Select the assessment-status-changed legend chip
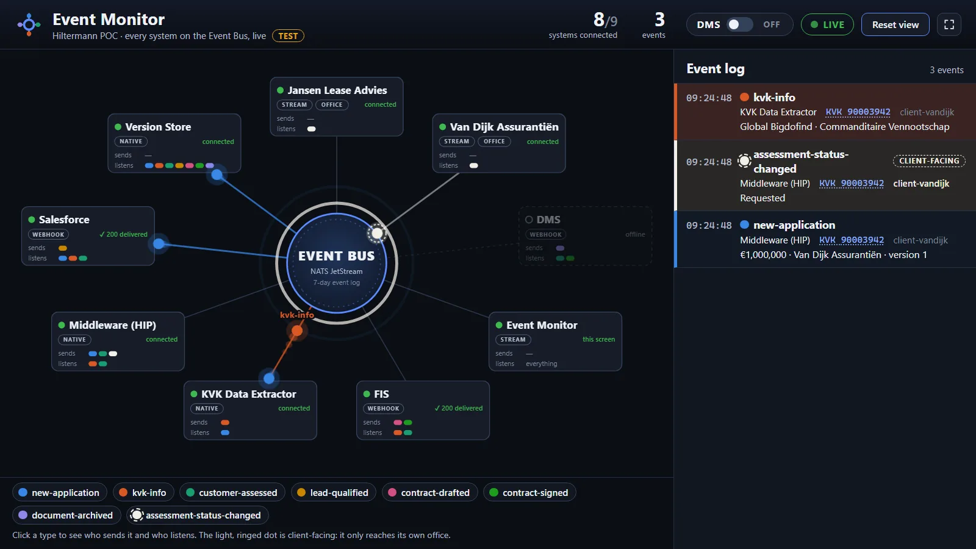Image resolution: width=976 pixels, height=549 pixels. click(198, 515)
